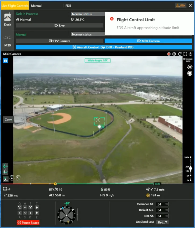The height and width of the screenshot is (228, 195).
Task: Switch to the FPV Camera view
Action: coord(59,41)
